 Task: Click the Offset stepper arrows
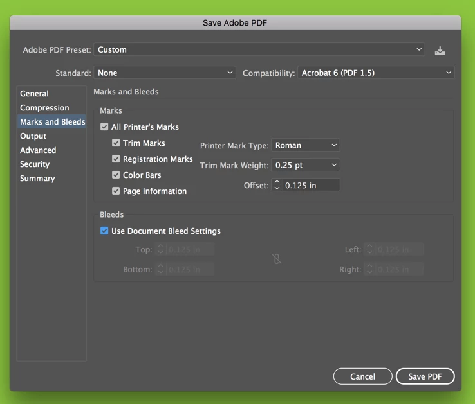click(277, 185)
